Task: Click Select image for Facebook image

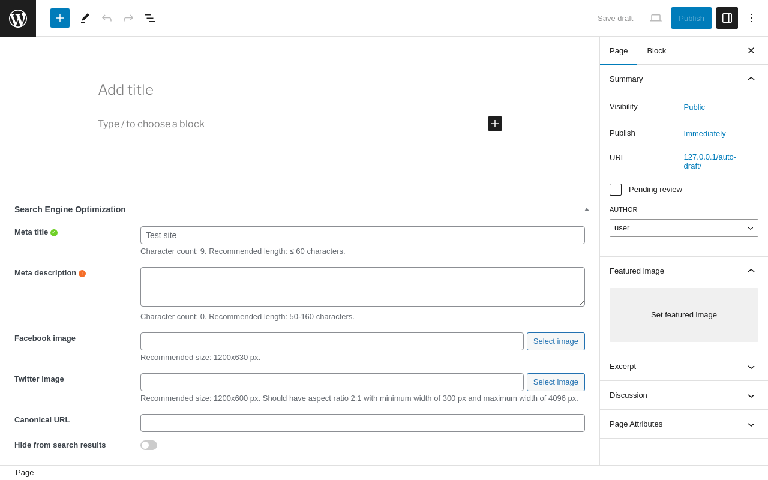Action: click(556, 341)
